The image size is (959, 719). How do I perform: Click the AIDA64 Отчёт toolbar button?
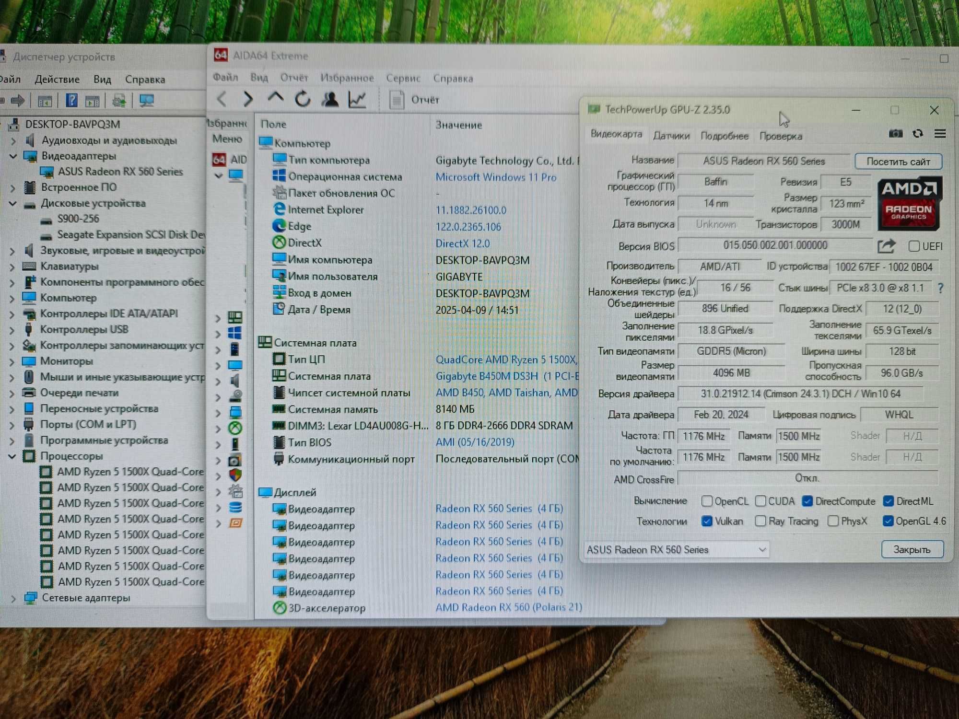tap(414, 100)
